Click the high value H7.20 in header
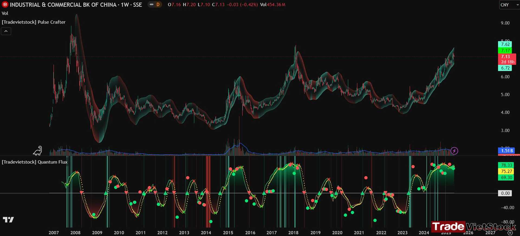 tap(189, 5)
